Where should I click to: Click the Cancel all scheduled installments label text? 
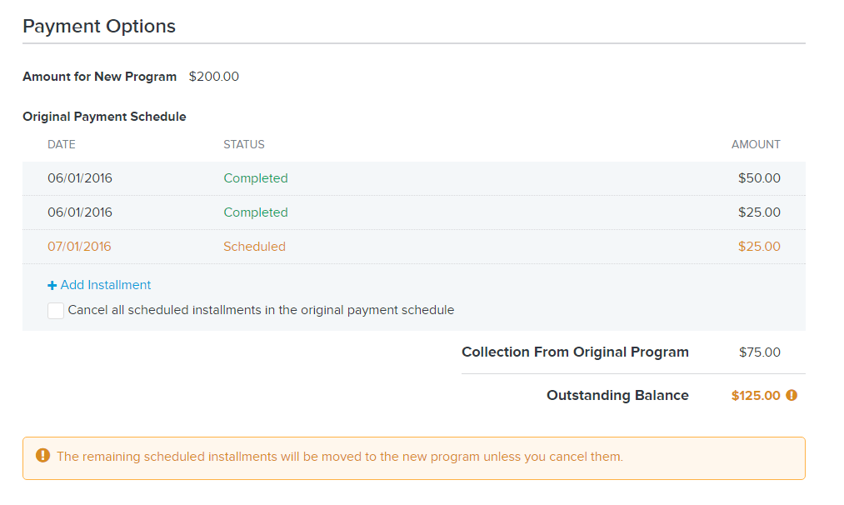261,310
